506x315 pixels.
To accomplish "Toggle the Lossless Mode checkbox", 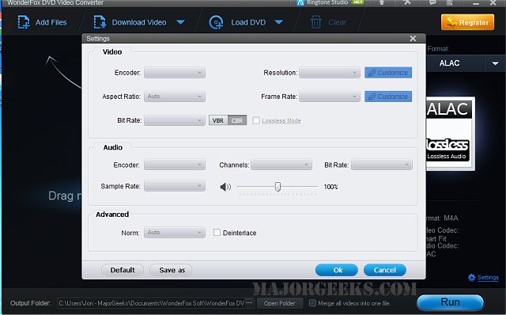I will point(256,120).
